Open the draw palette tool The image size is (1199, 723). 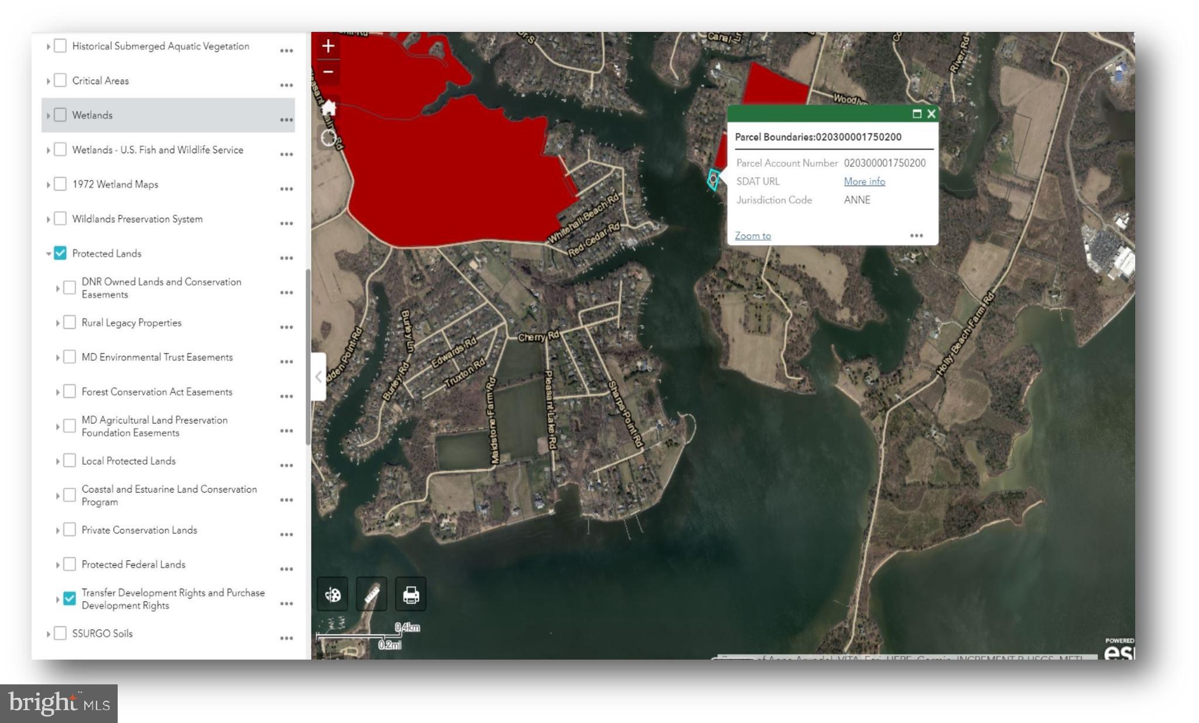tap(333, 595)
